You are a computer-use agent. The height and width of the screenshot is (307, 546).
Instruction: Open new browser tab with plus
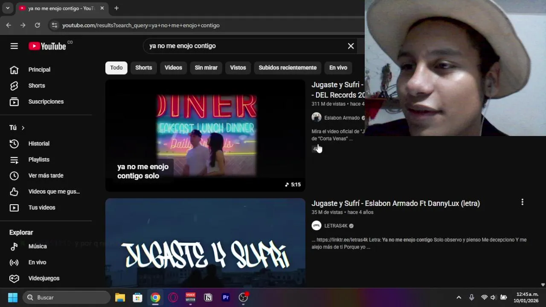pyautogui.click(x=116, y=8)
